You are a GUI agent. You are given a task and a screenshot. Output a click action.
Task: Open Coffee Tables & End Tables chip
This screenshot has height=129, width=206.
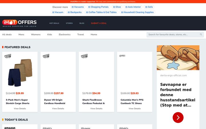pos(101,12)
